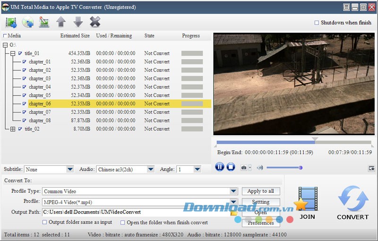Uncheck title_01 checkbox
The width and height of the screenshot is (378, 241).
tap(20, 53)
